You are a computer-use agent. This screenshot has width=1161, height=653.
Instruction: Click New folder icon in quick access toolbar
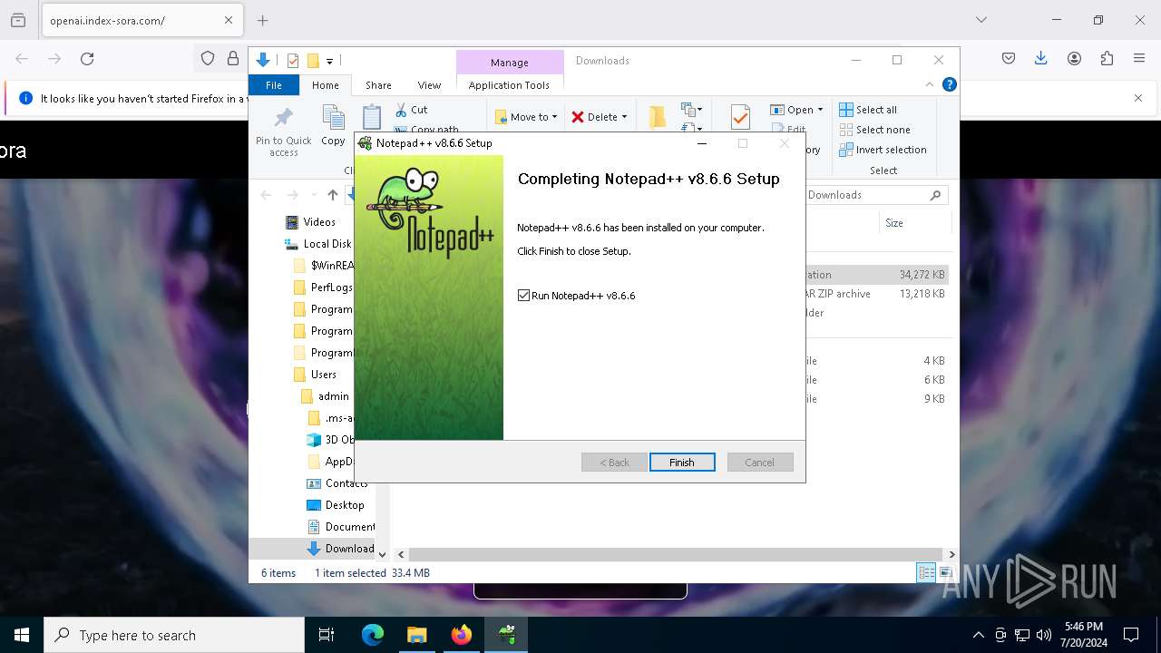click(x=313, y=61)
